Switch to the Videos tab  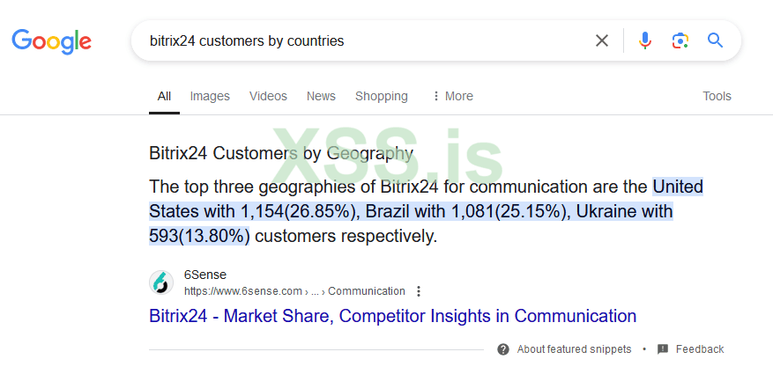(268, 96)
